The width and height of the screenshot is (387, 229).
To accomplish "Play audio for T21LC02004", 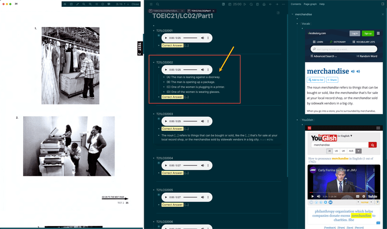I will click(x=166, y=166).
